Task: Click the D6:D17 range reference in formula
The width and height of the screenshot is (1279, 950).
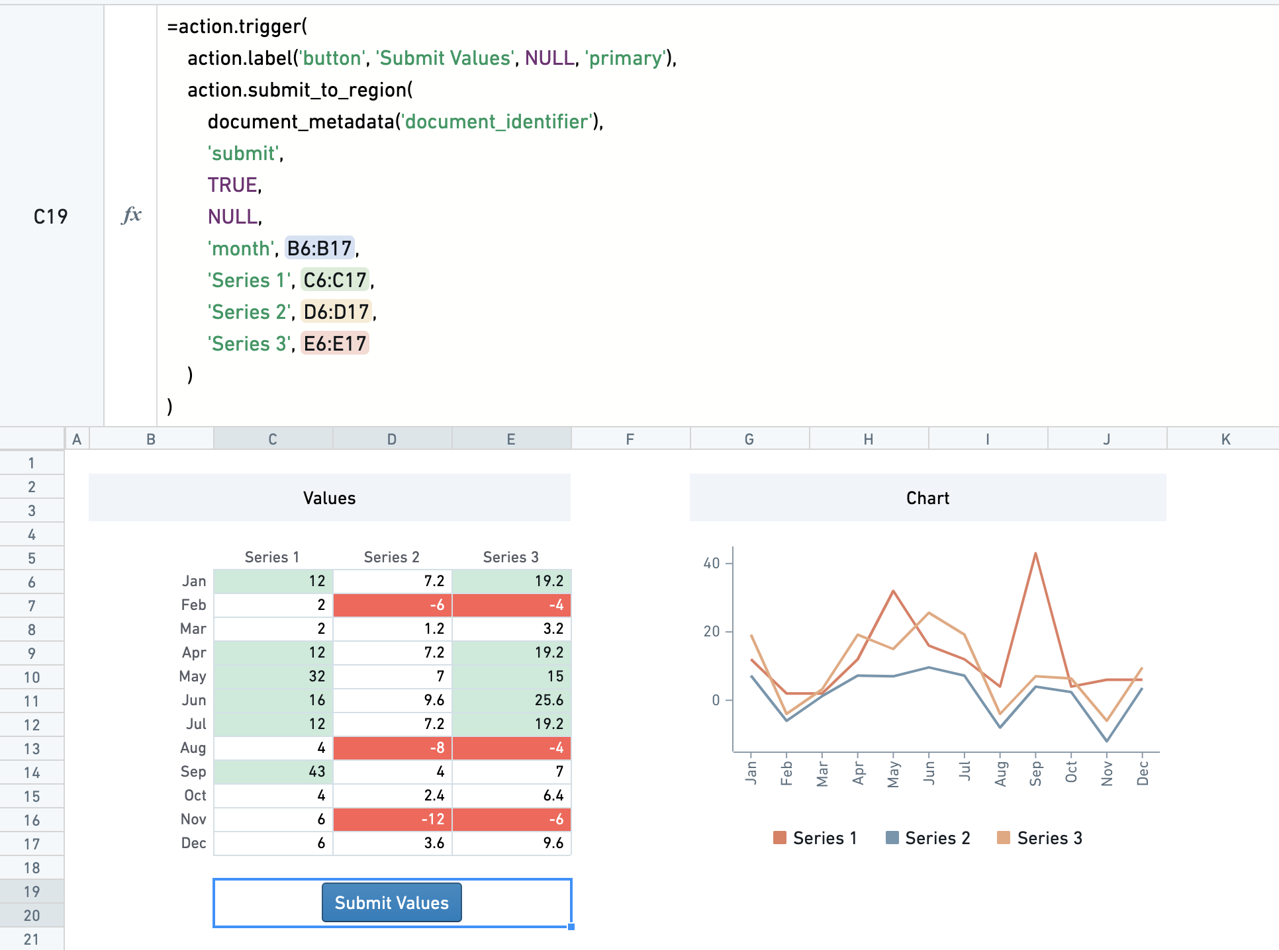Action: [x=336, y=312]
